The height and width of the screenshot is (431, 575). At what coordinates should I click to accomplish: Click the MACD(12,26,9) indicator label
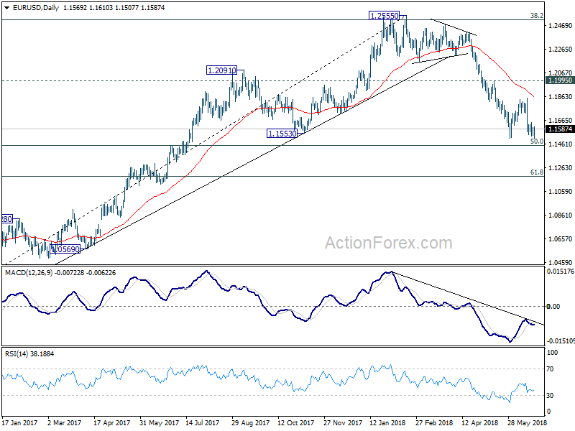click(x=29, y=273)
